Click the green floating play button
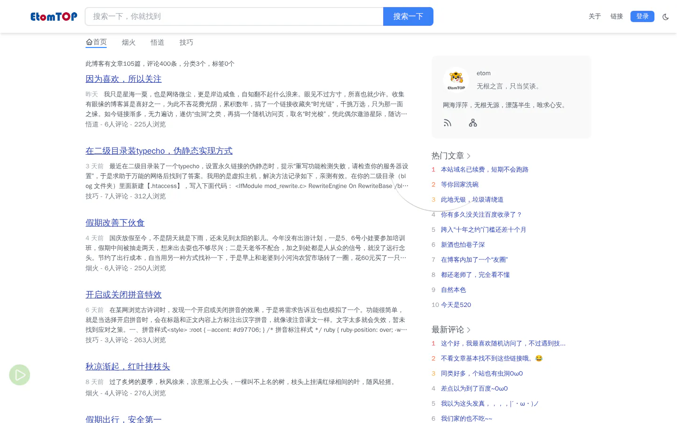677x423 pixels. [20, 375]
